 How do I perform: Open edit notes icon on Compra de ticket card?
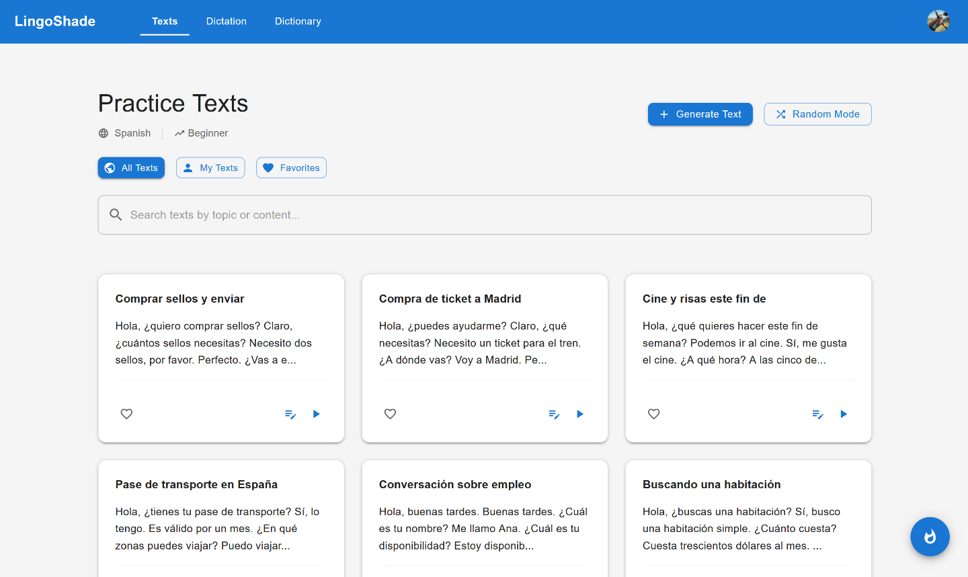[x=554, y=414]
